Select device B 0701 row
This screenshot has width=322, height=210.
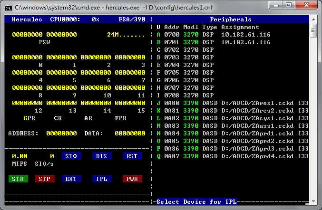(x=214, y=42)
